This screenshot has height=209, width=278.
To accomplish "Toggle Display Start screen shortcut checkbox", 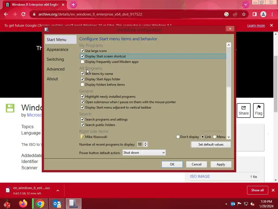I will coord(82,56).
